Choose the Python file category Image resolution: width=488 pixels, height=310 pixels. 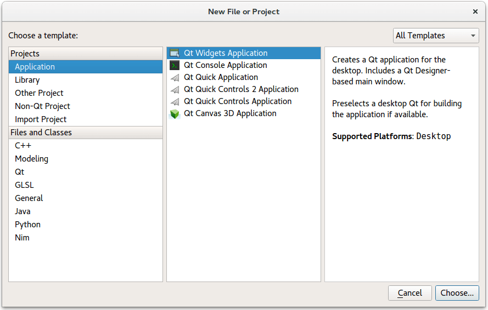[x=27, y=225]
